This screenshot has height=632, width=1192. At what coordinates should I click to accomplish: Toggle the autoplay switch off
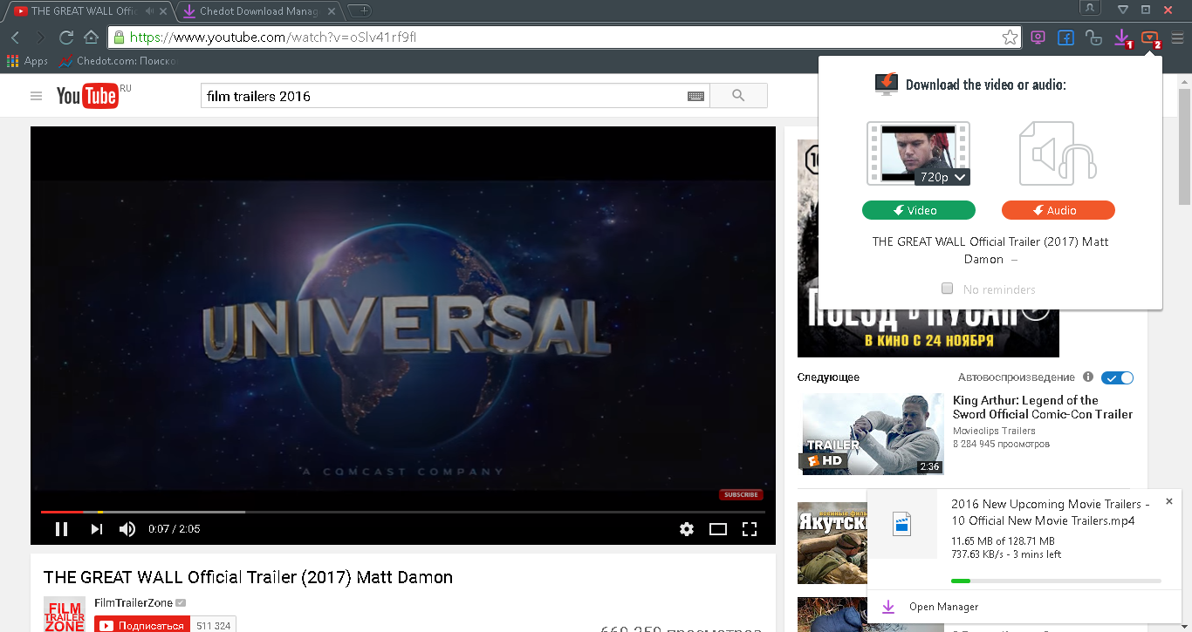(x=1117, y=377)
